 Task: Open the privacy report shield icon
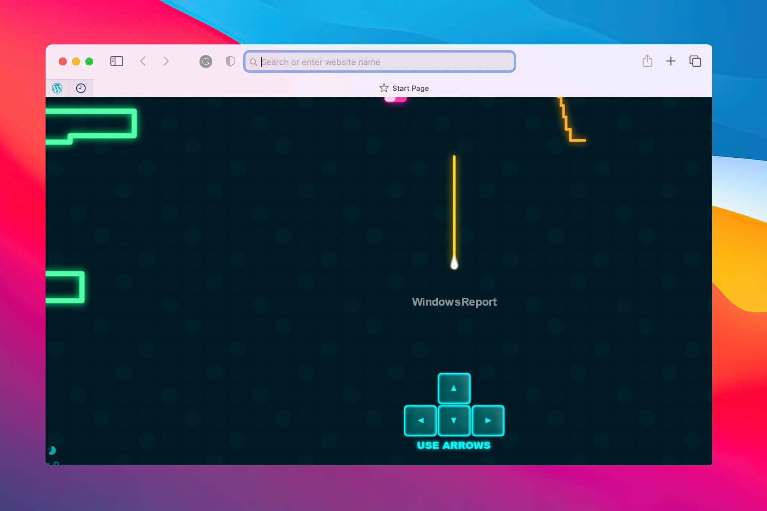tap(230, 61)
